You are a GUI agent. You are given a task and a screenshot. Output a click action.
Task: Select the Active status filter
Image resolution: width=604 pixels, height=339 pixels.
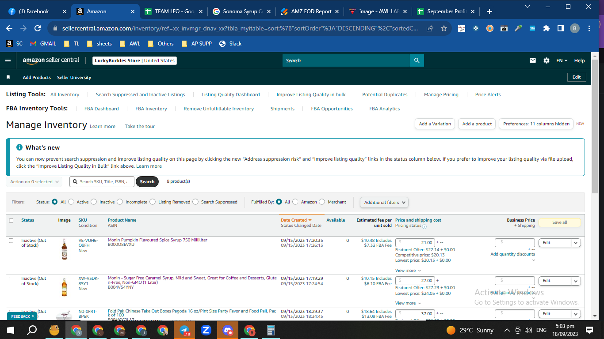(71, 202)
